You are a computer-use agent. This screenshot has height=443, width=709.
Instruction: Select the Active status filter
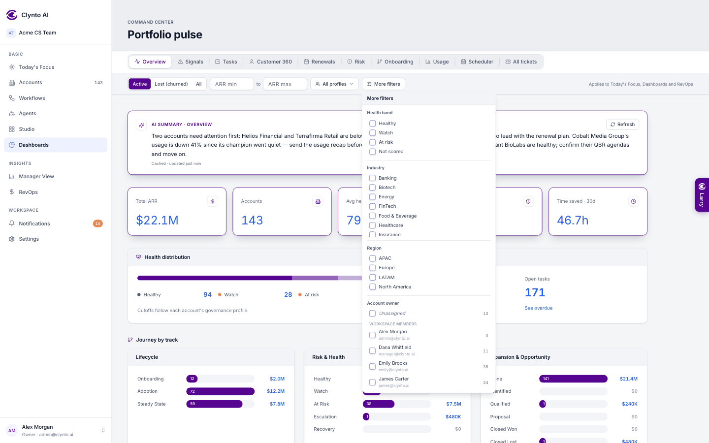pos(140,84)
